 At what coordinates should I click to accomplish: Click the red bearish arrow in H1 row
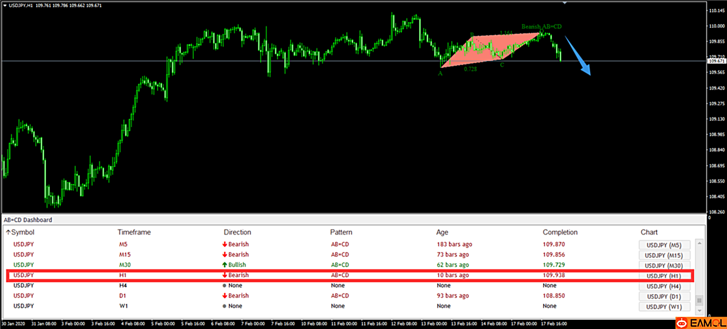point(225,275)
